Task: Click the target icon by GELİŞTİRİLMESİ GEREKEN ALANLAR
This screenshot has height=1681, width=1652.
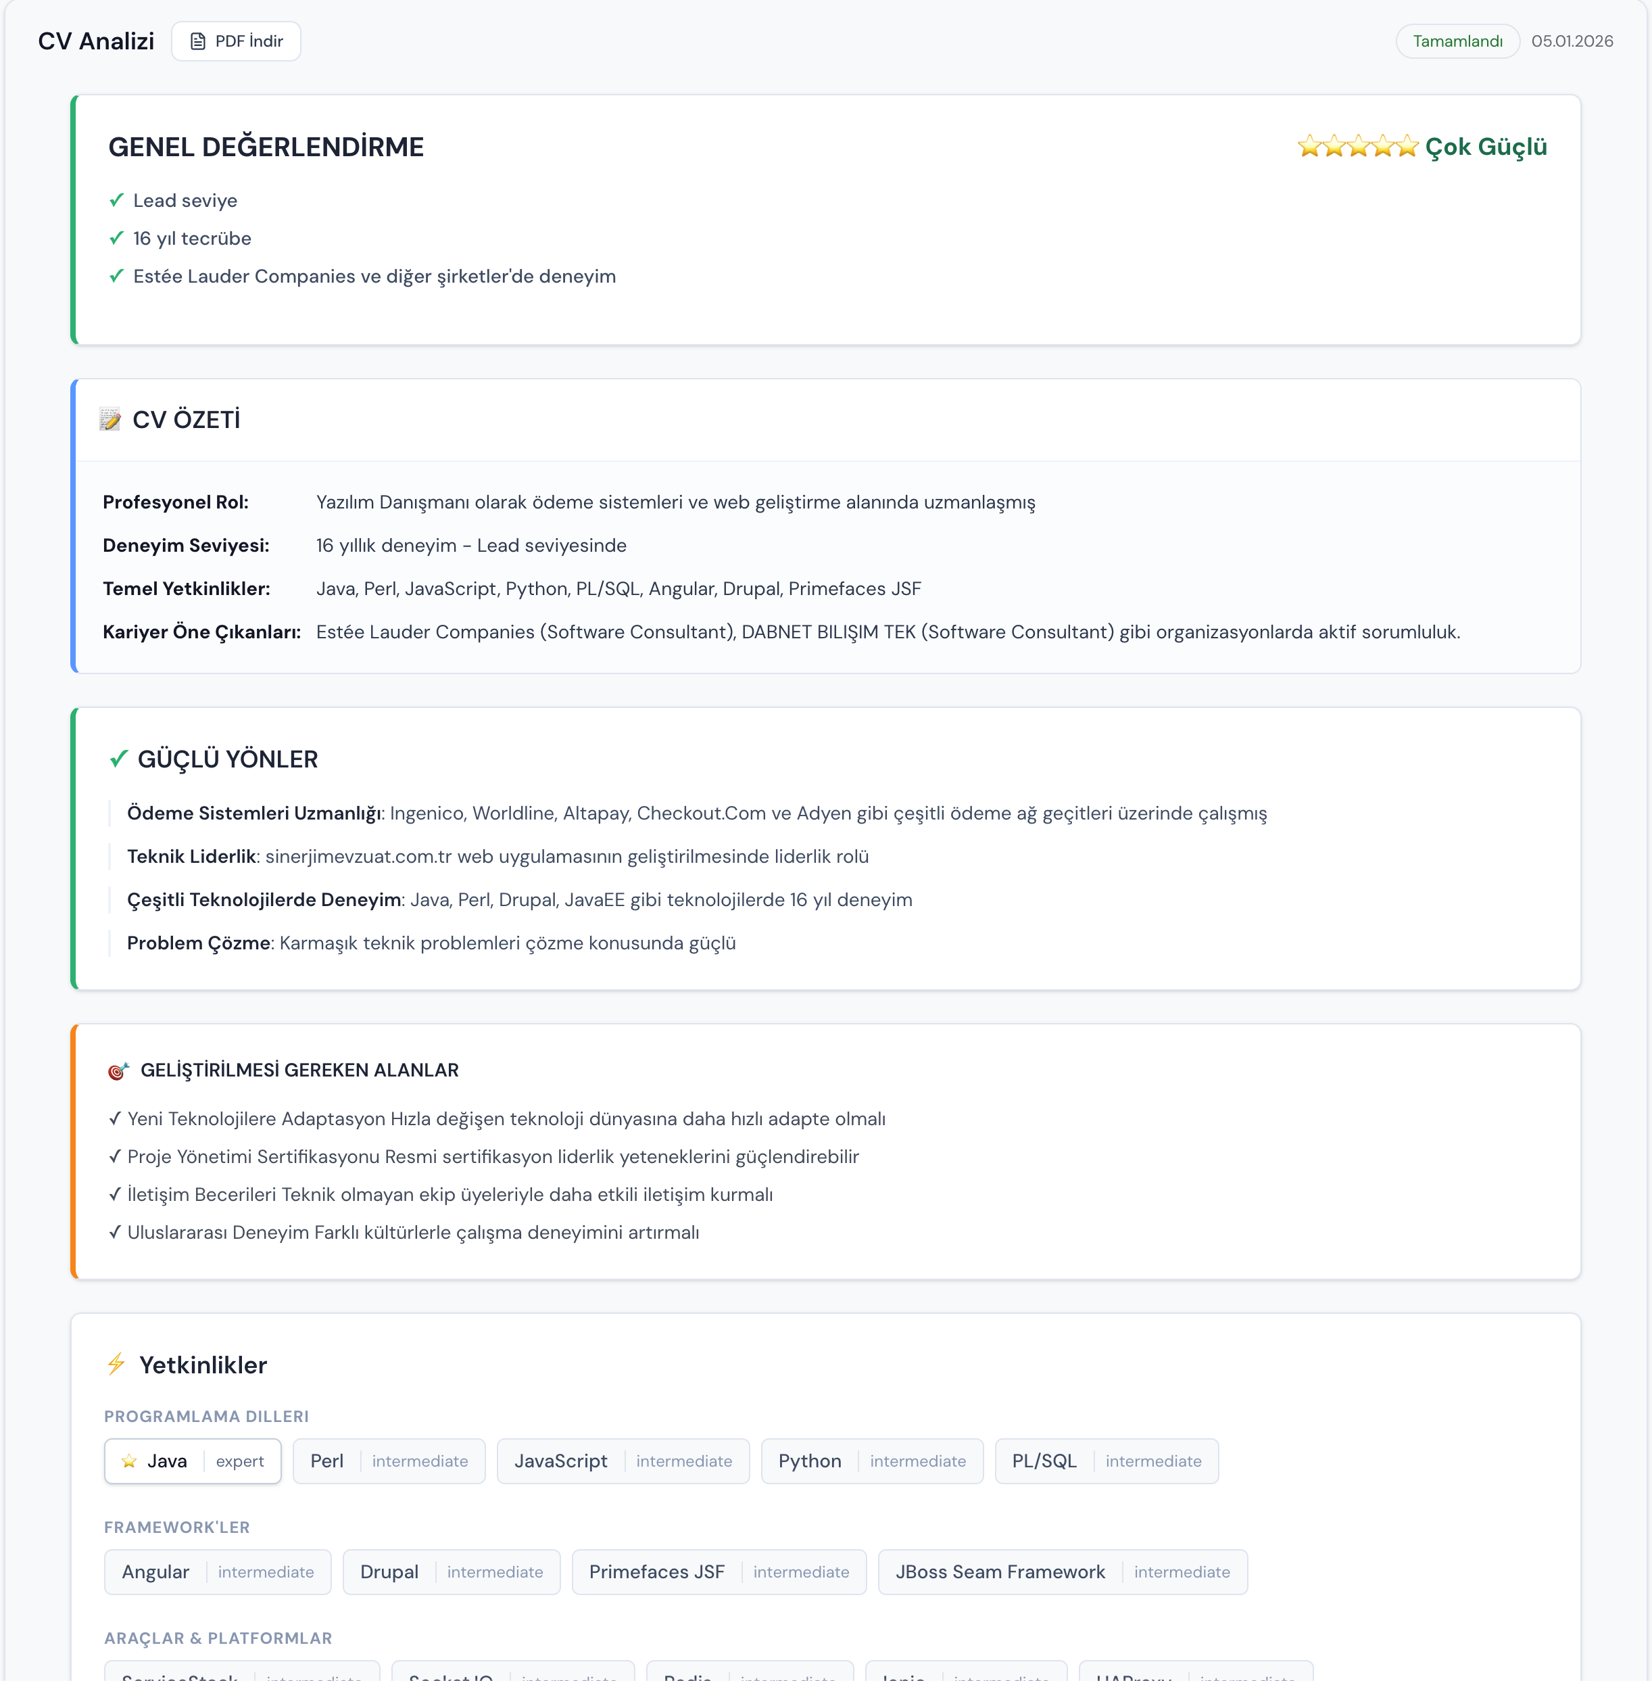Action: coord(119,1071)
